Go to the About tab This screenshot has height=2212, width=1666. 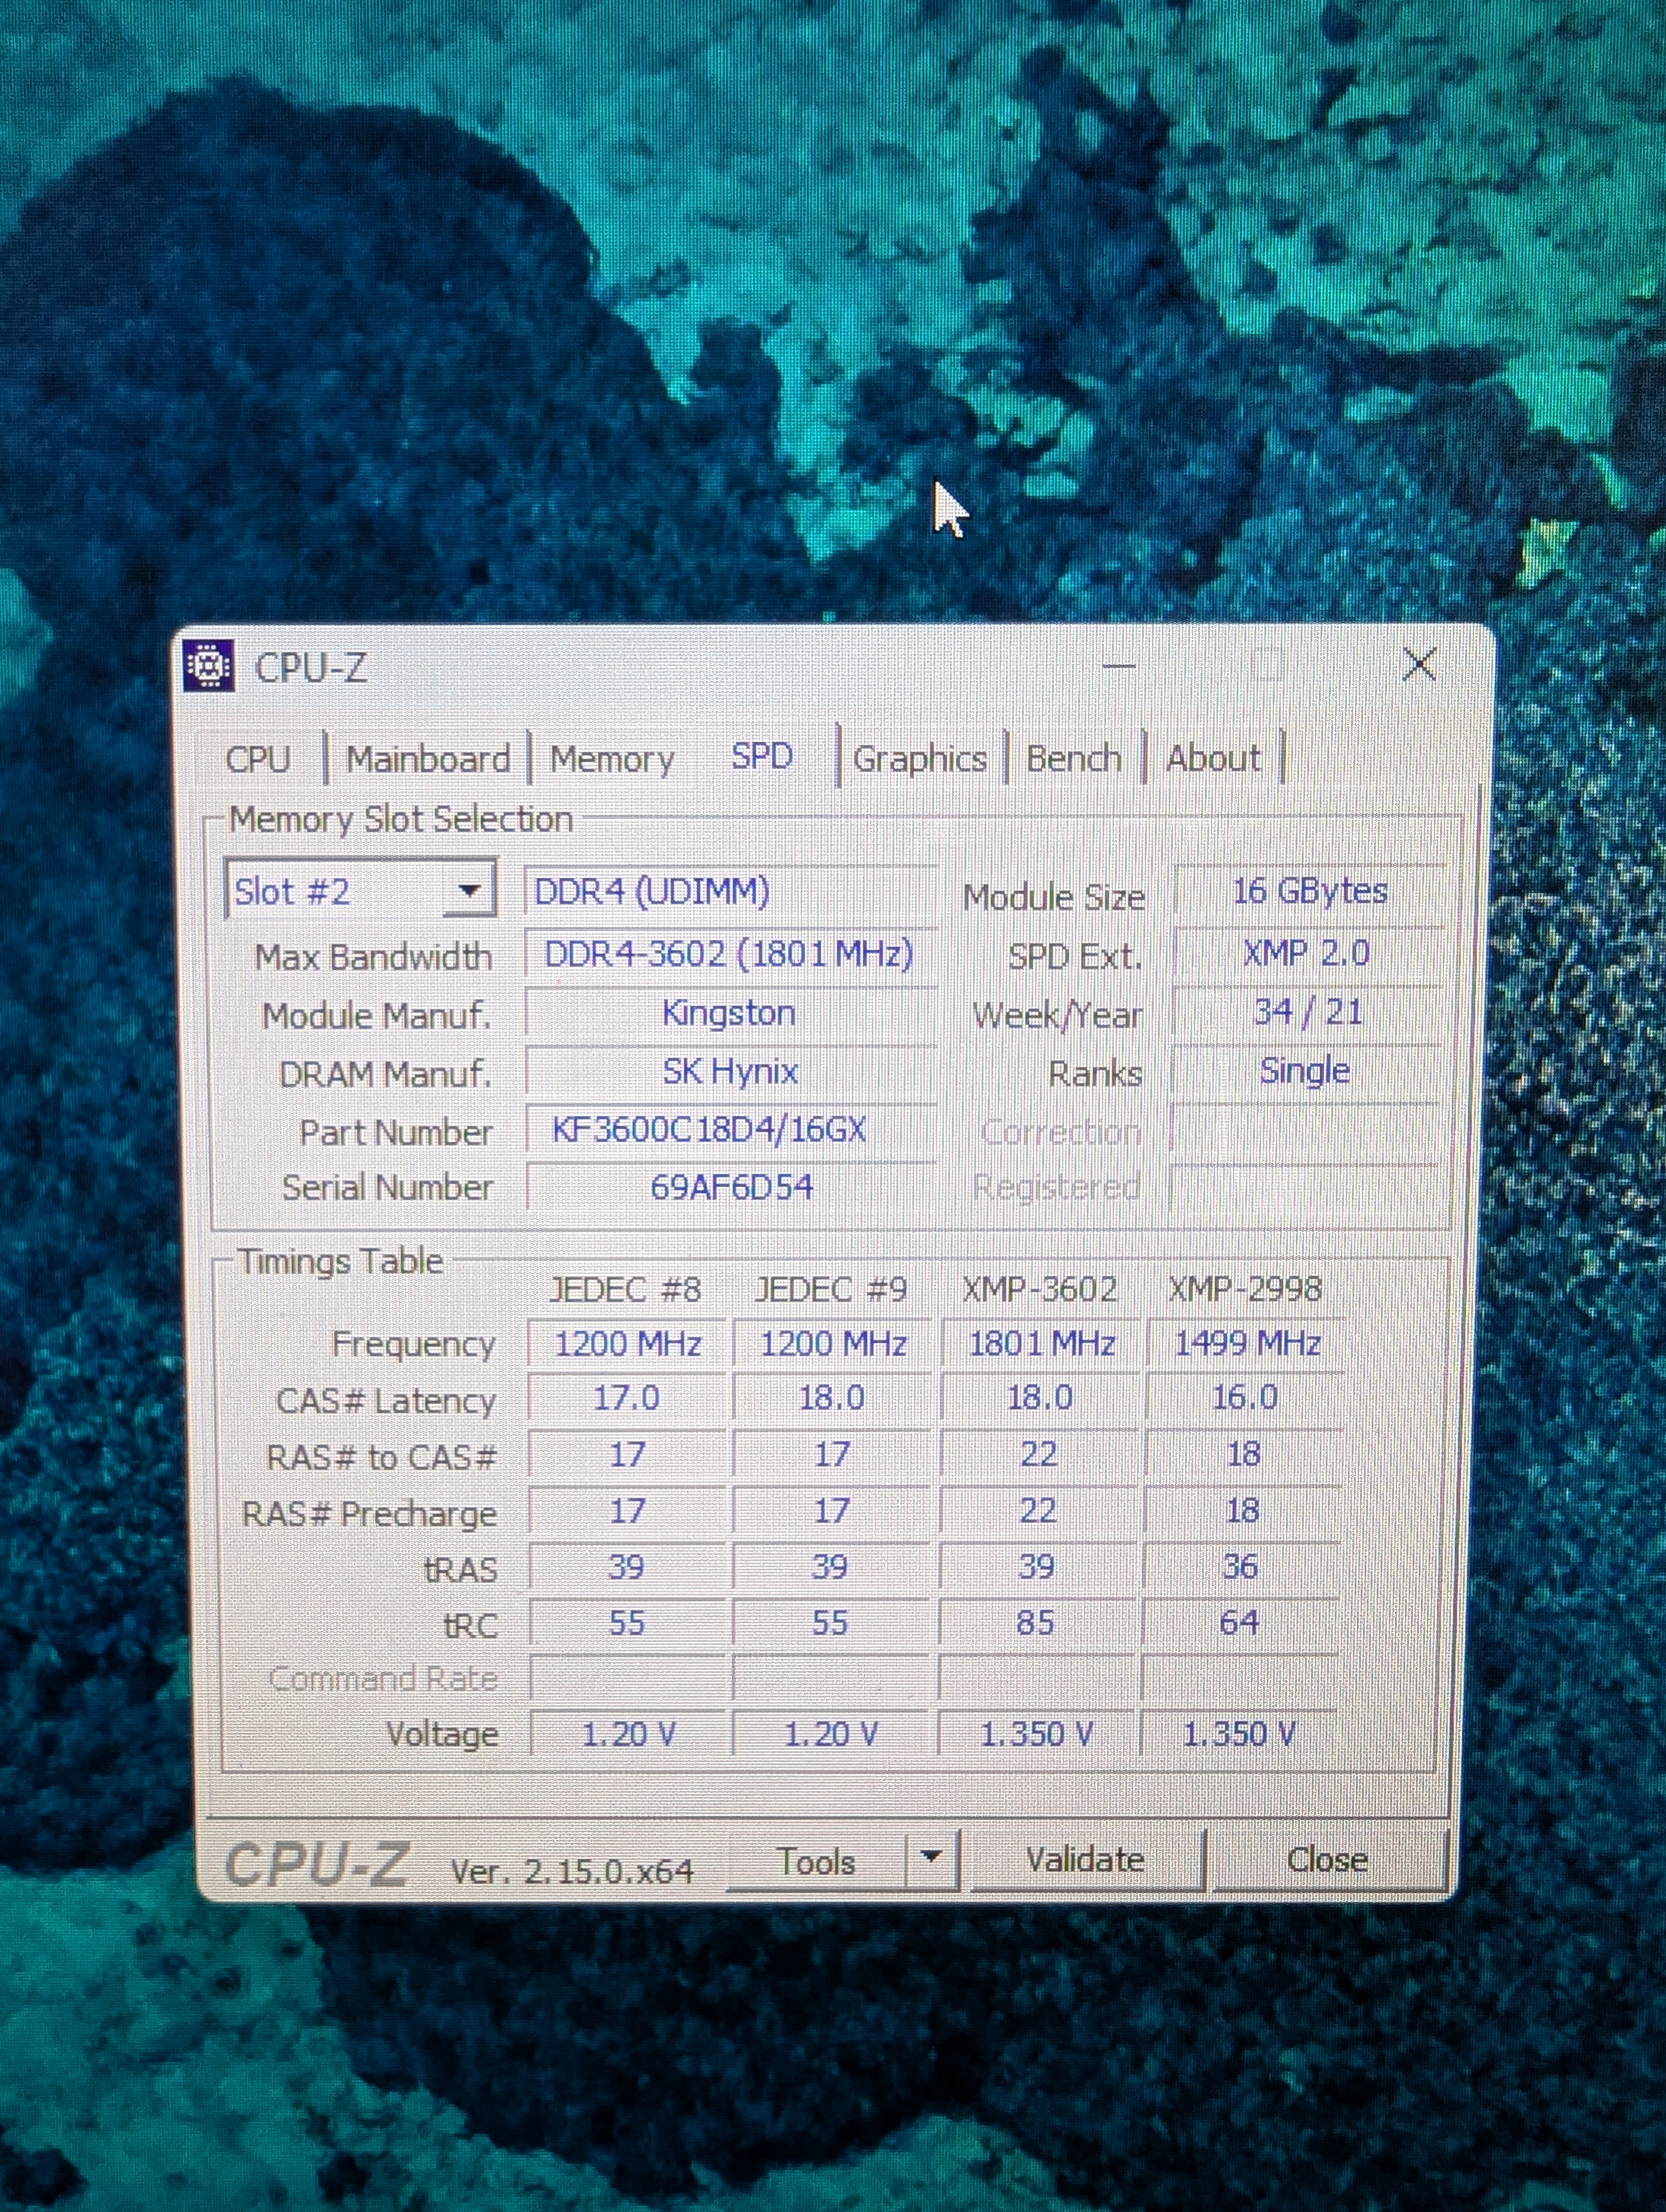tap(1213, 759)
